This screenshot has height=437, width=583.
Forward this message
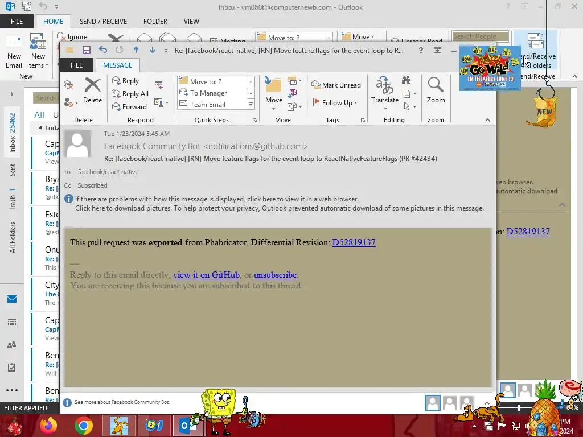129,106
